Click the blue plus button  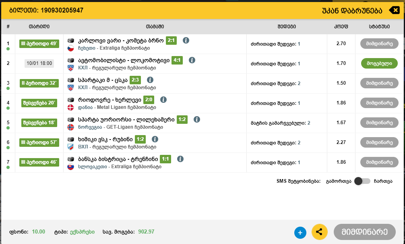coord(300,233)
